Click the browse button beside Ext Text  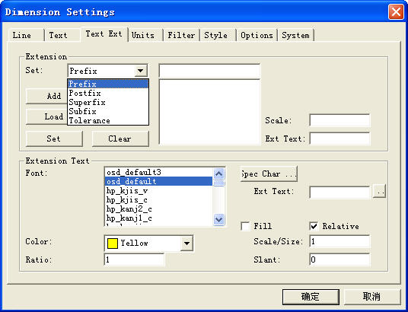tap(379, 192)
